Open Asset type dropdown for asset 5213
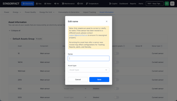The image size is (177, 101). pyautogui.click(x=75, y=97)
